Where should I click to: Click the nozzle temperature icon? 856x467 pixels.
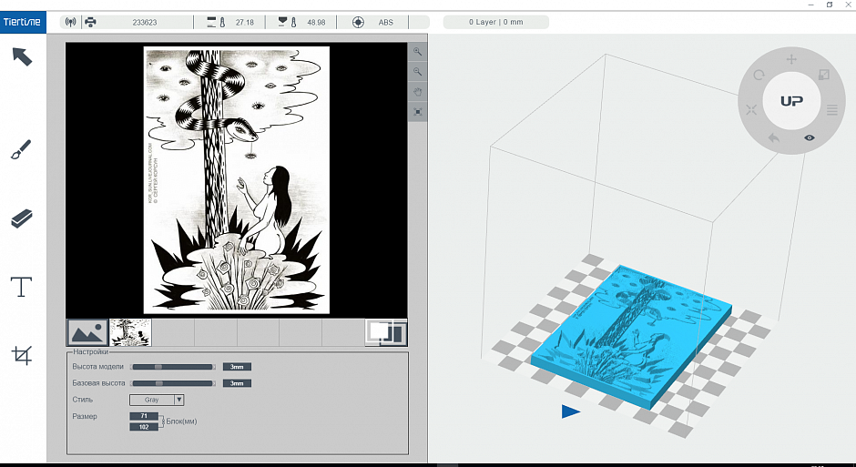pyautogui.click(x=217, y=22)
